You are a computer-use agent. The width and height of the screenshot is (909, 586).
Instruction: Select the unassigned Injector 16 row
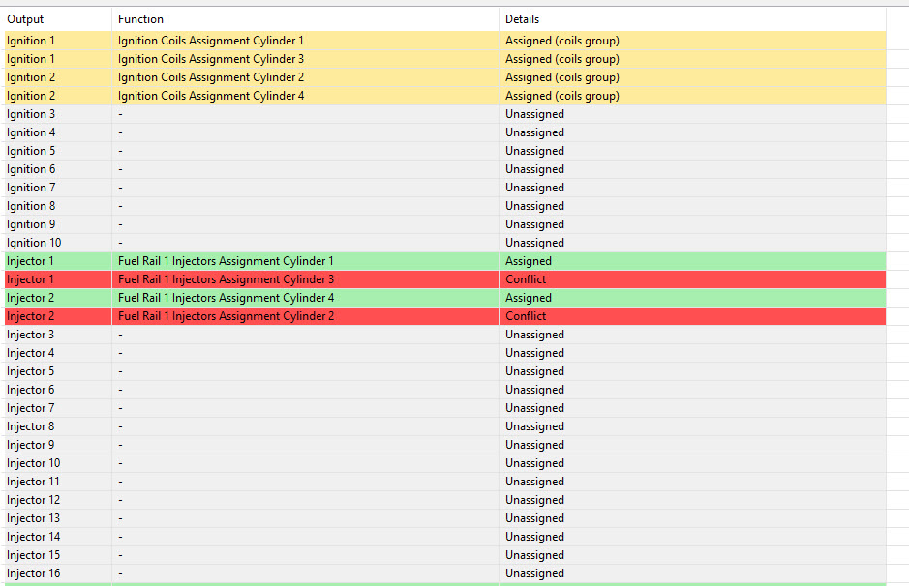[x=445, y=573]
